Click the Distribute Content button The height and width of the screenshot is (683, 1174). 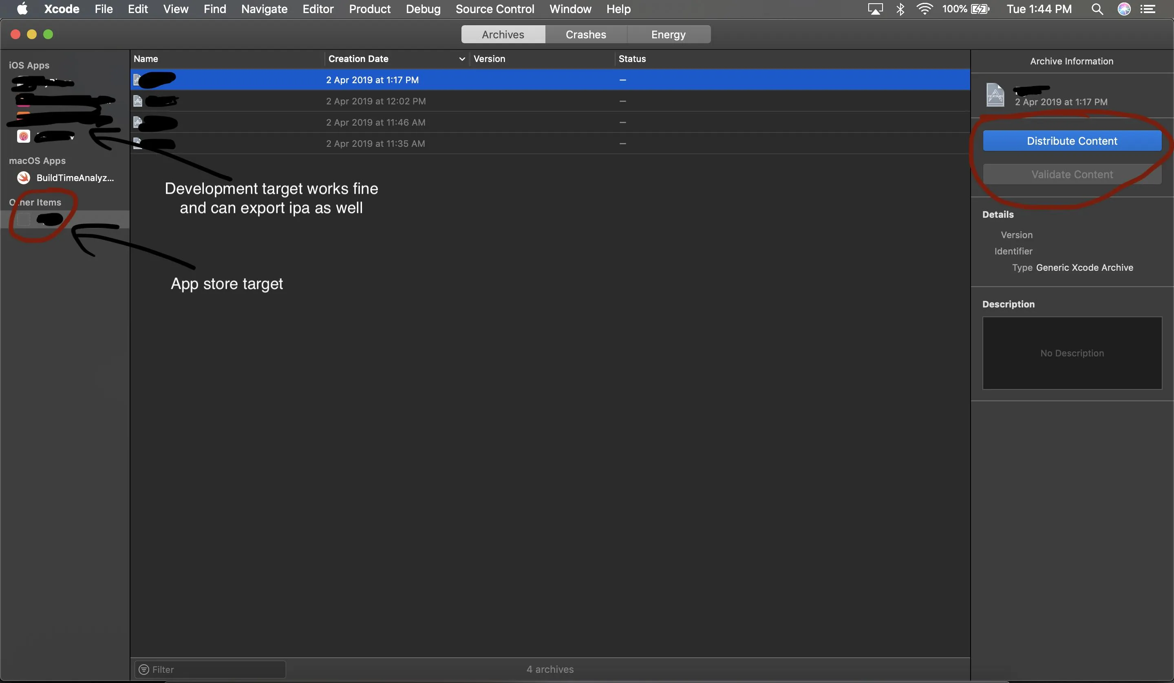coord(1072,141)
